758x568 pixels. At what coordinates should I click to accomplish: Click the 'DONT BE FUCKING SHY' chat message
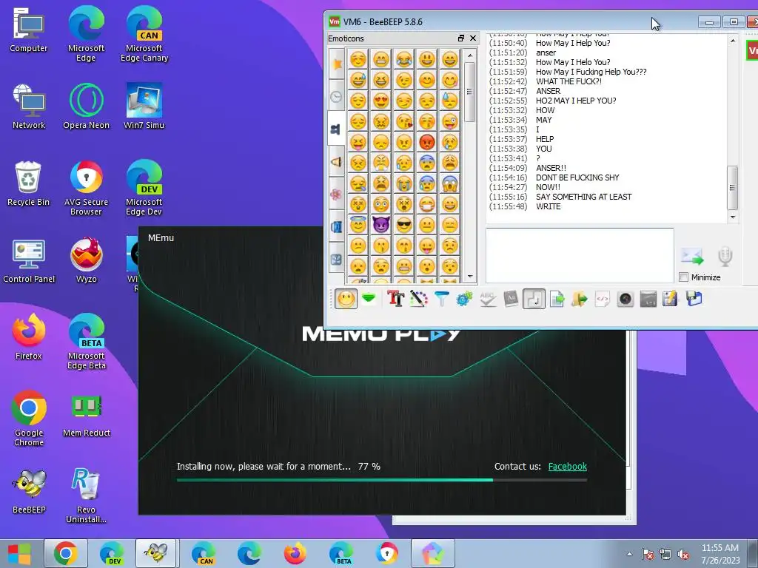tap(577, 177)
